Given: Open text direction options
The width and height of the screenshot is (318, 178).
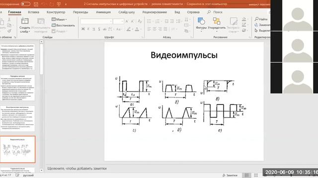Looking at the screenshot, I should tap(187, 20).
